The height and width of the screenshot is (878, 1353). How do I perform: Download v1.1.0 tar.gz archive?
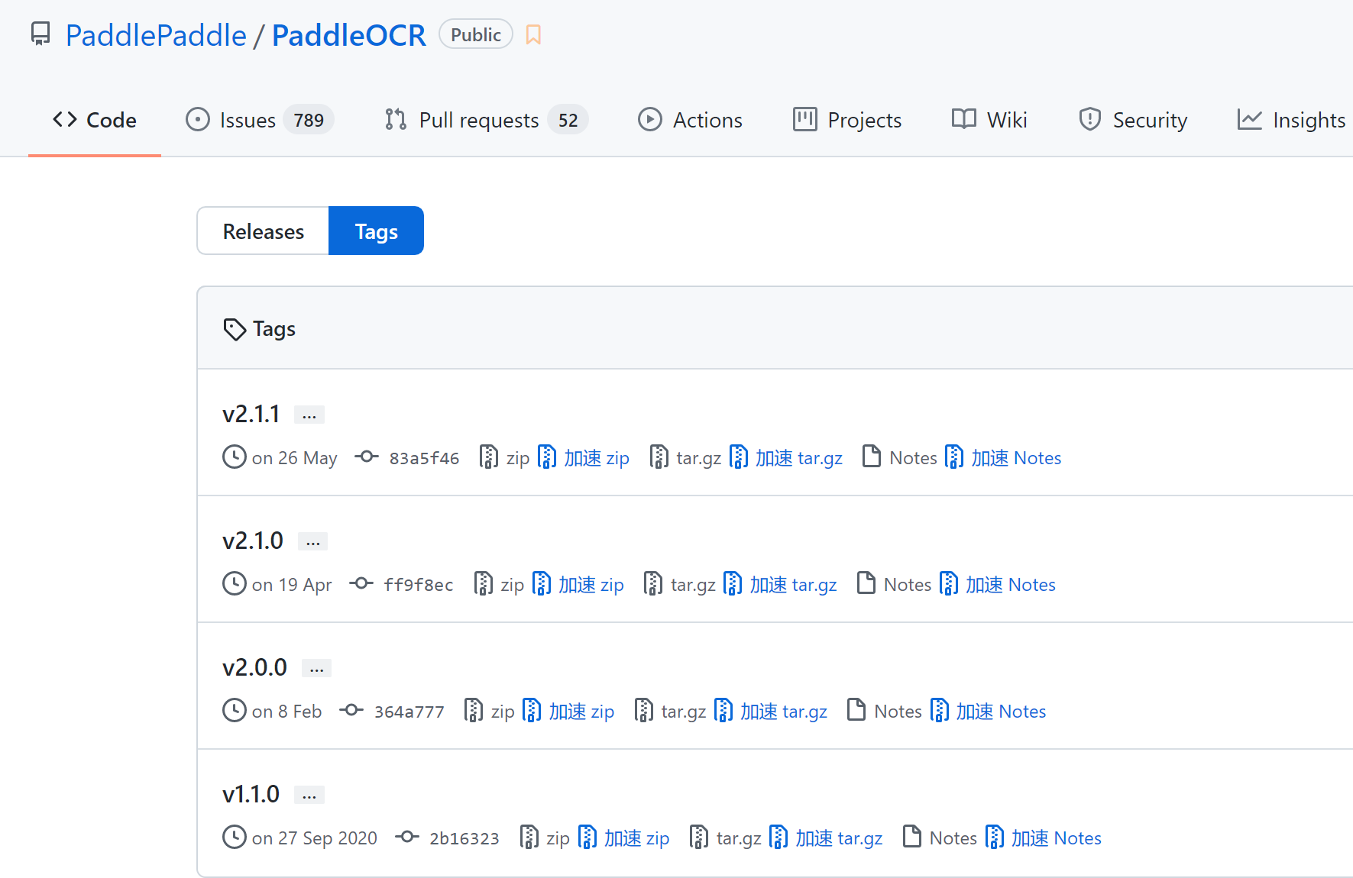pos(726,838)
